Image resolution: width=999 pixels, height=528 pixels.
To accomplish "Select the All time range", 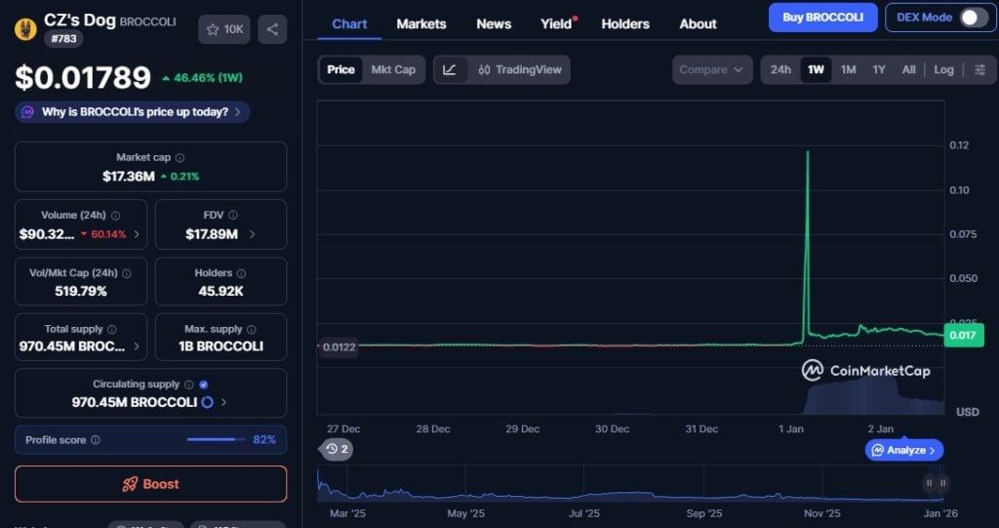I will pos(908,70).
